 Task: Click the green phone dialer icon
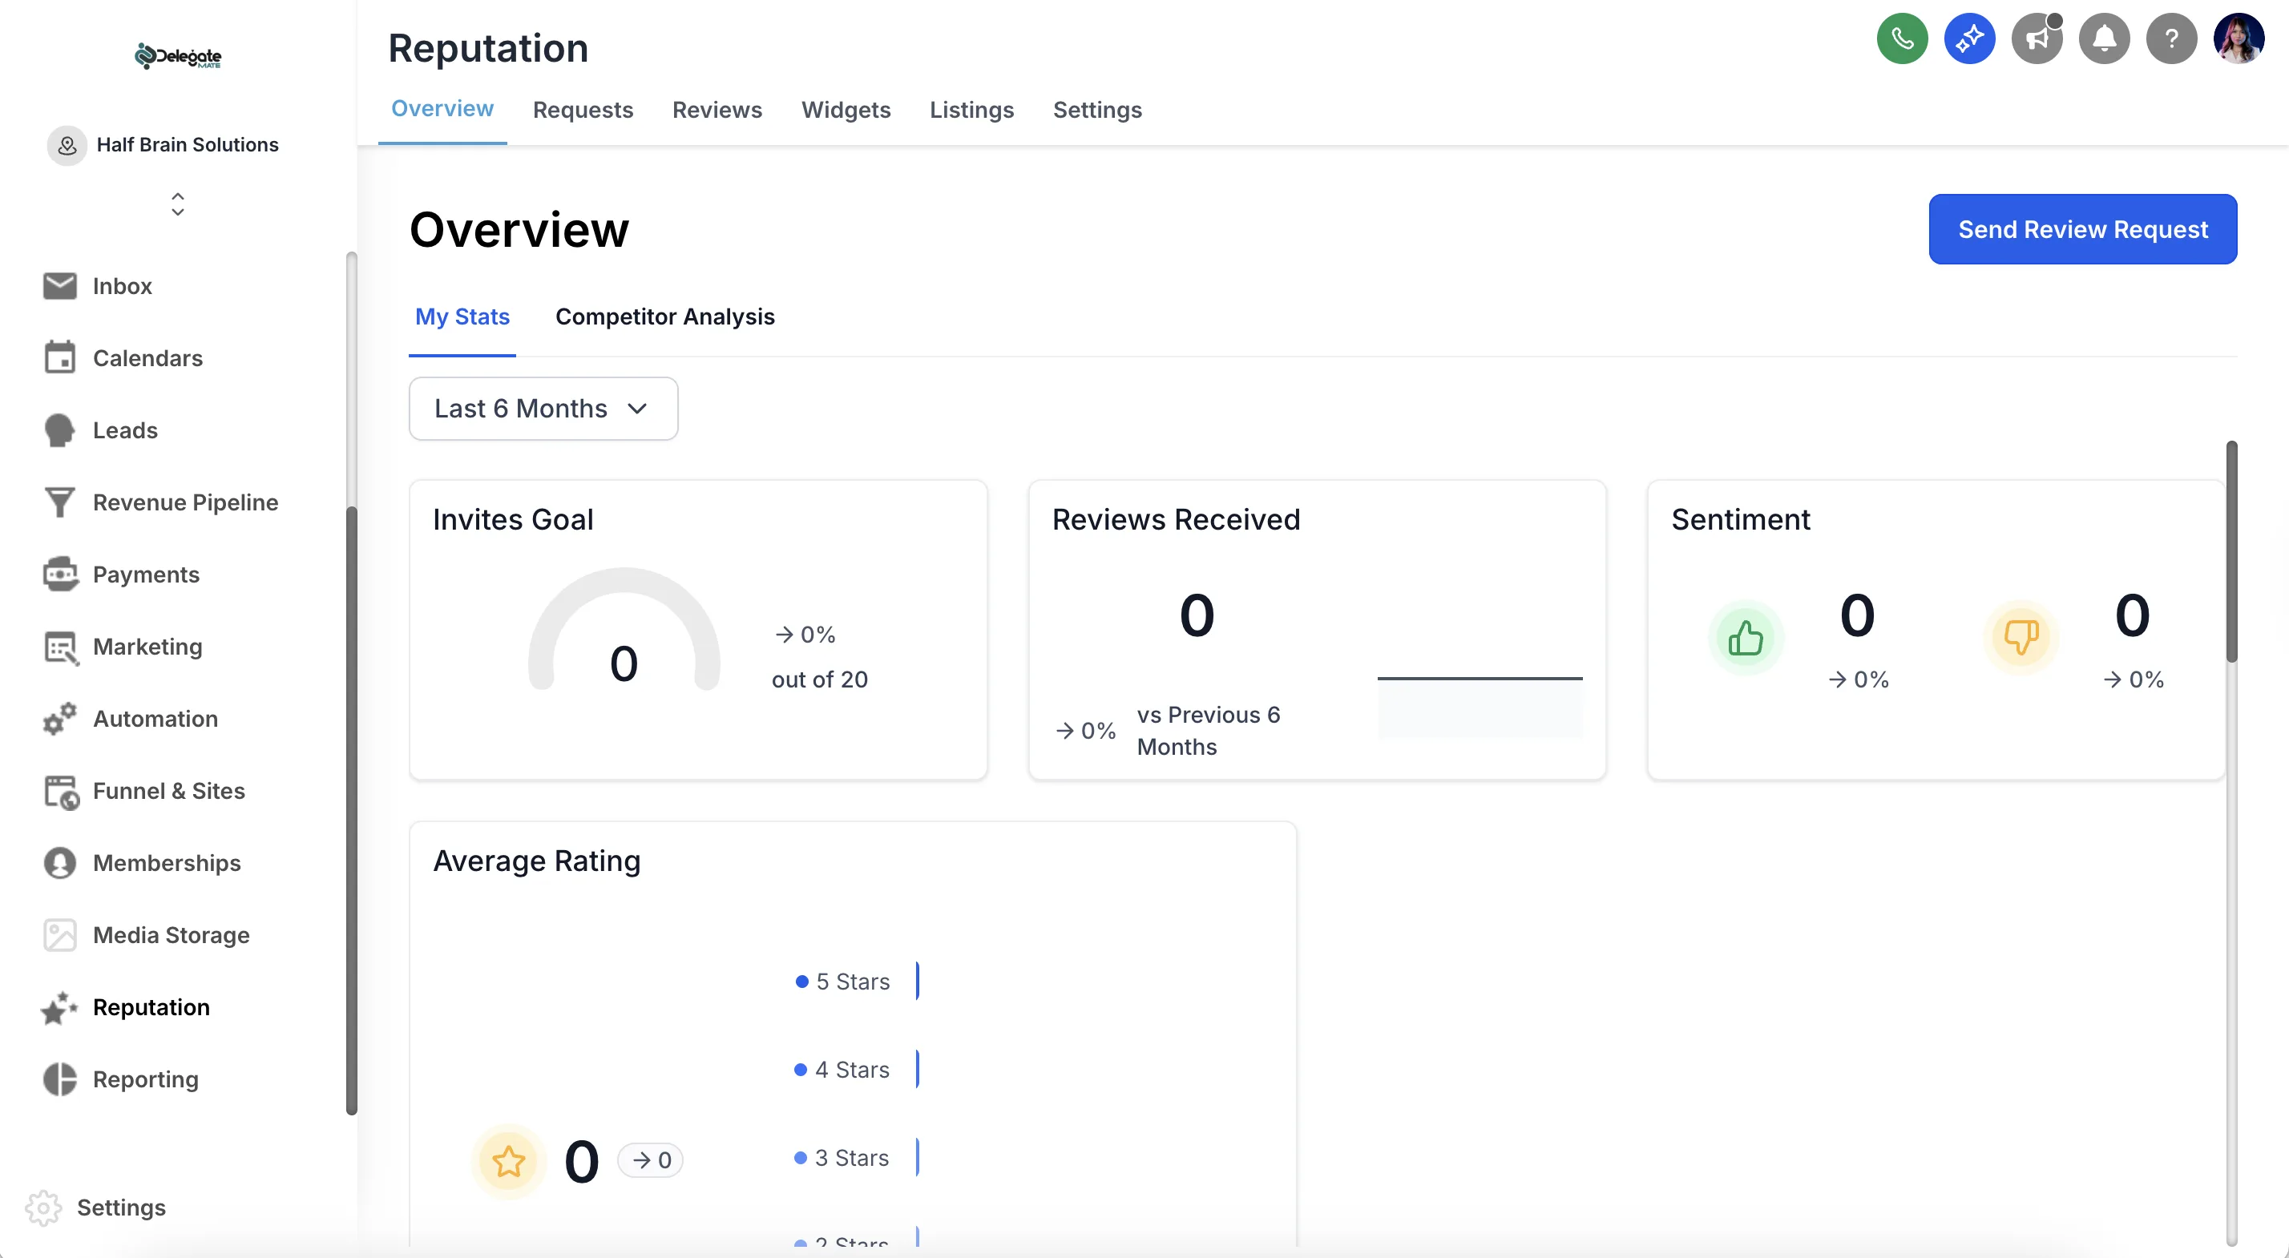[1902, 38]
